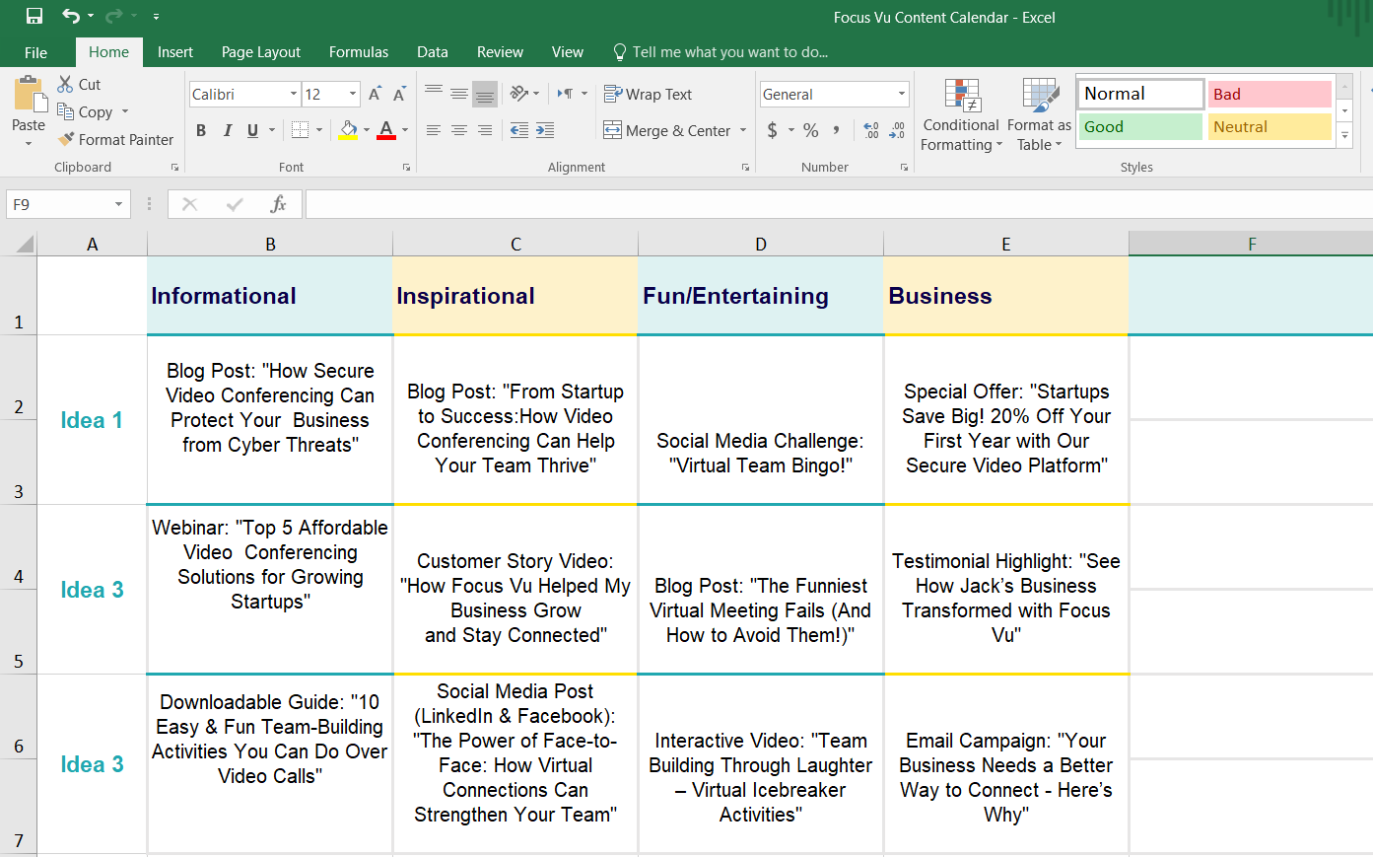The image size is (1373, 857).
Task: Go to the Data tab
Action: tap(433, 52)
